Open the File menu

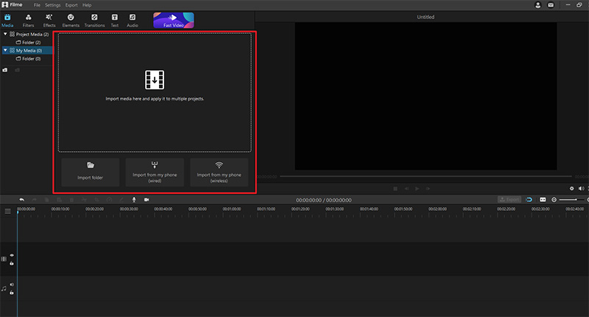37,5
